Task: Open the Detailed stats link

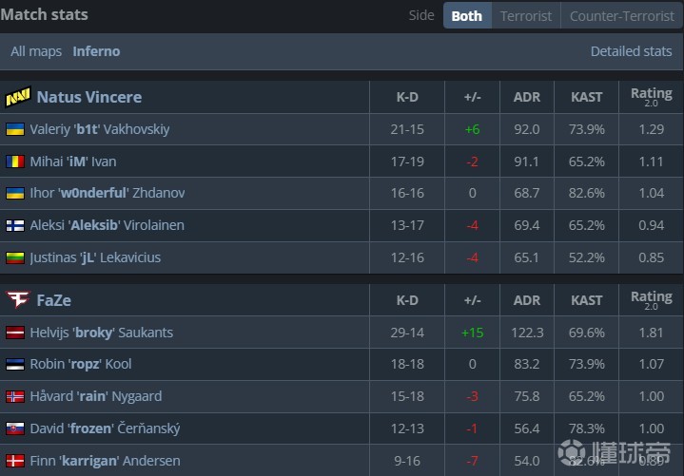Action: 631,51
